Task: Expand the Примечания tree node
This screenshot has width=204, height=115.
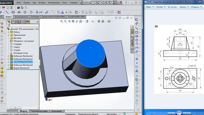Action: pyautogui.click(x=9, y=35)
